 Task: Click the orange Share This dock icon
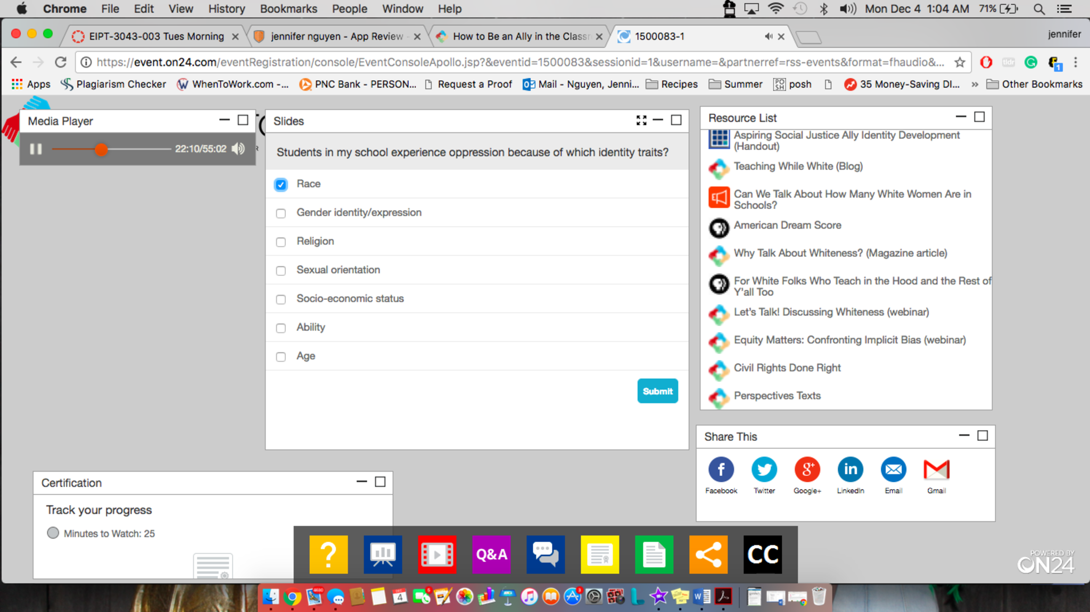click(x=708, y=554)
